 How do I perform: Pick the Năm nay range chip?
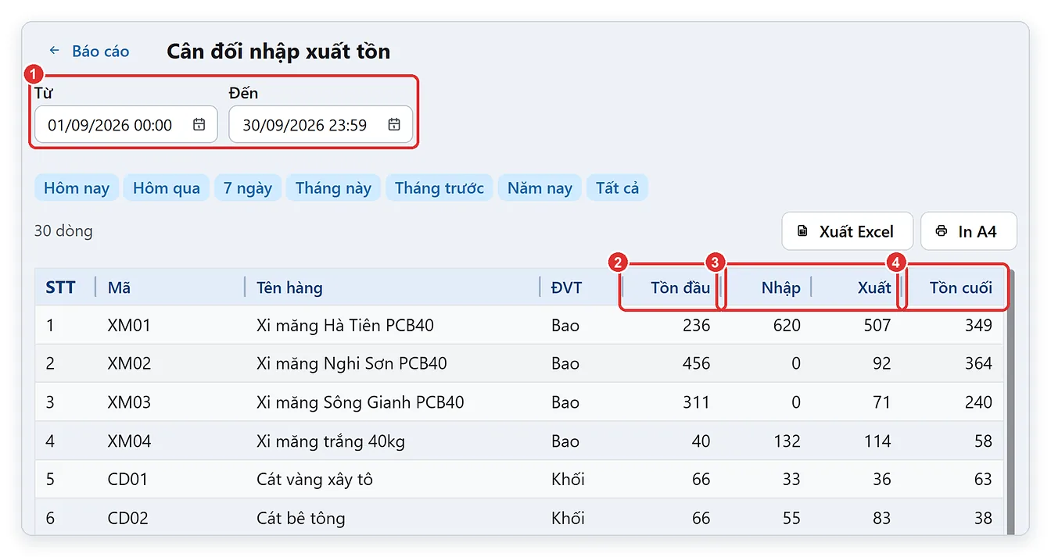(540, 187)
